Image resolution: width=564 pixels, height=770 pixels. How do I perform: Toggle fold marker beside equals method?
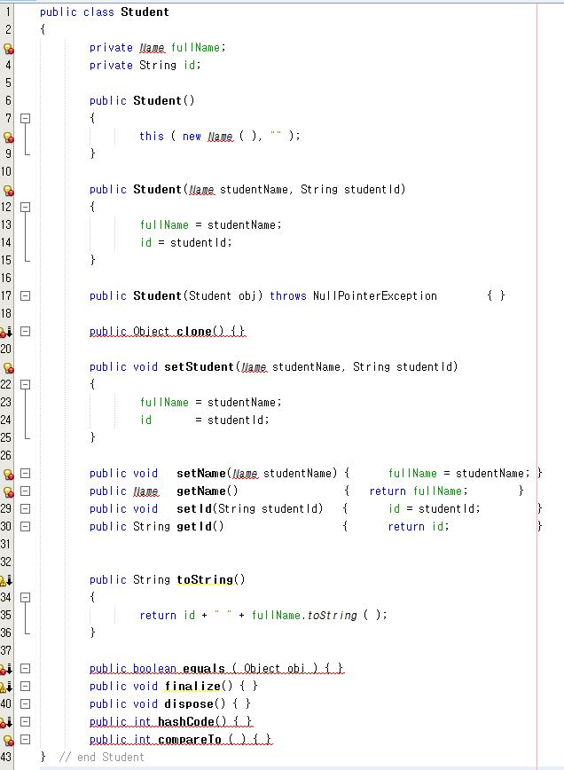pos(25,668)
